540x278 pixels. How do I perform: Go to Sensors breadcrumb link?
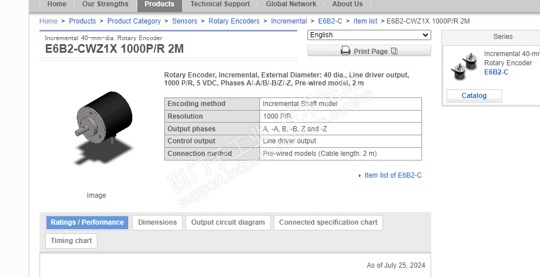[x=184, y=21]
